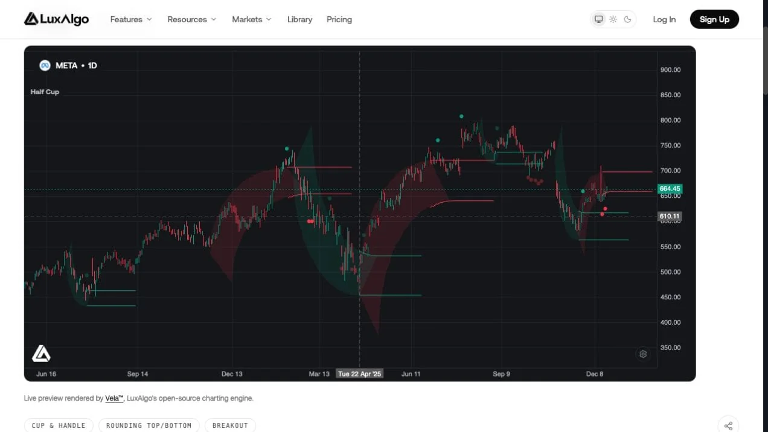The image size is (768, 432).
Task: Click the 610.11 crosshair price label
Action: pyautogui.click(x=670, y=217)
